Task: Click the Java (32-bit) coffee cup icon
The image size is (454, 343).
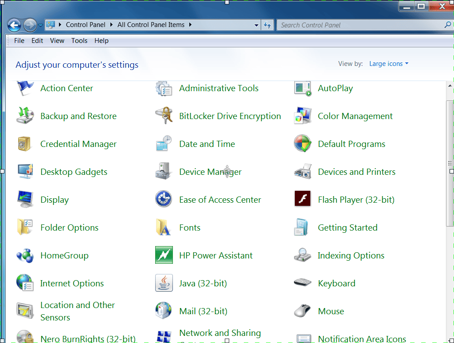Action: pos(164,283)
